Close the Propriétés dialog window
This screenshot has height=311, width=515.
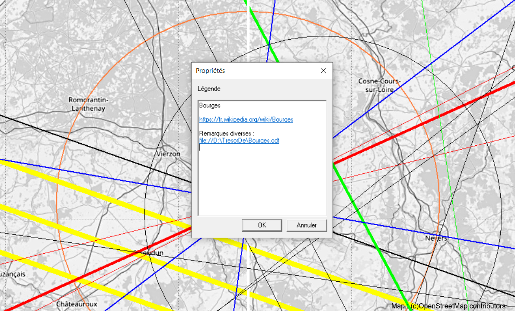coord(323,71)
